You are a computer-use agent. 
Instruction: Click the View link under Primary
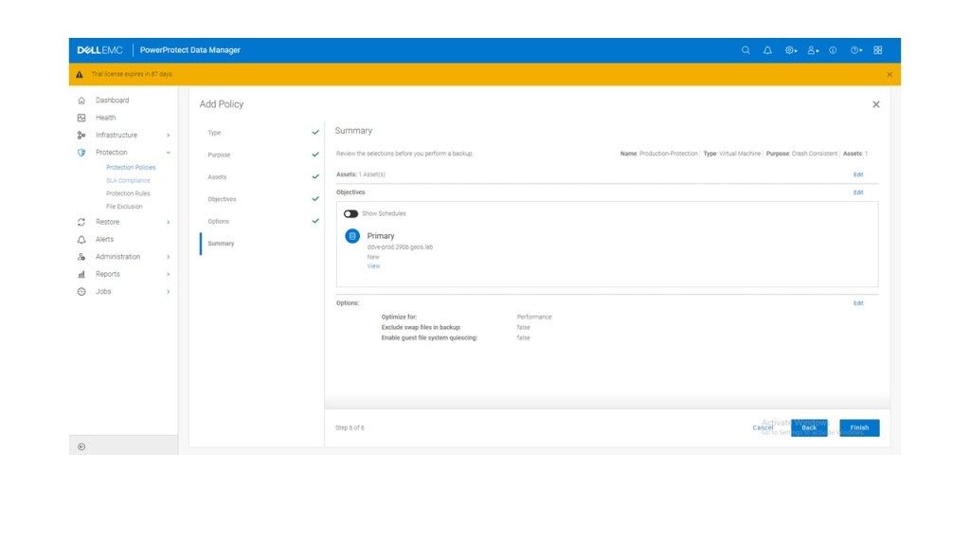(x=373, y=266)
